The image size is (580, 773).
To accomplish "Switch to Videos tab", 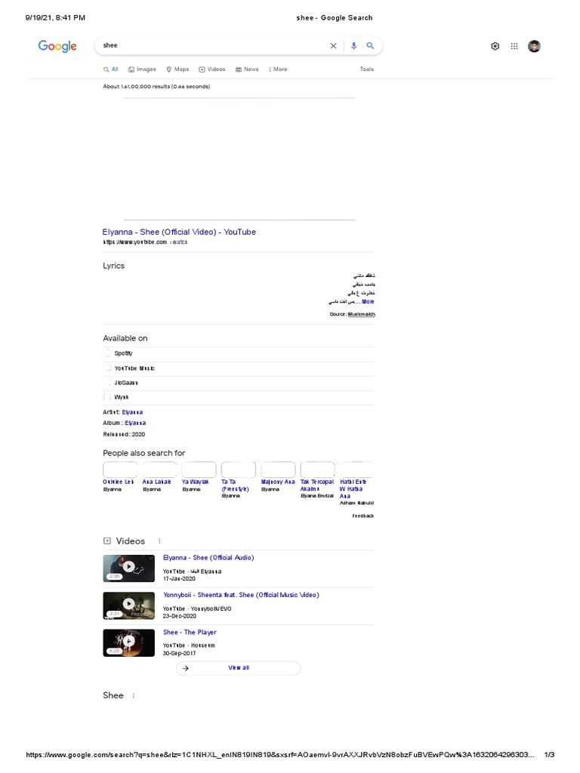I will [x=212, y=69].
